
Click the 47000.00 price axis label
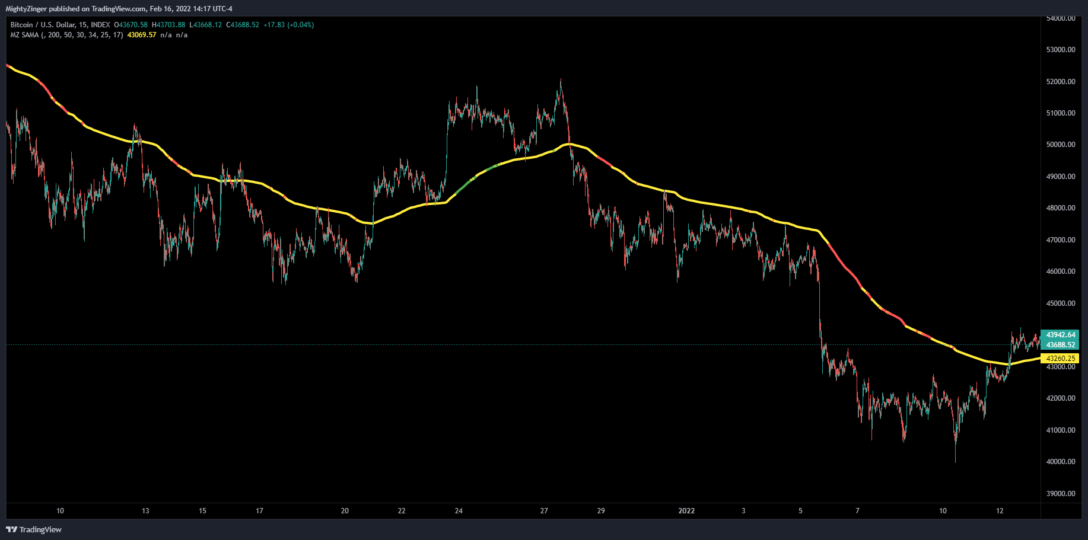click(1061, 240)
